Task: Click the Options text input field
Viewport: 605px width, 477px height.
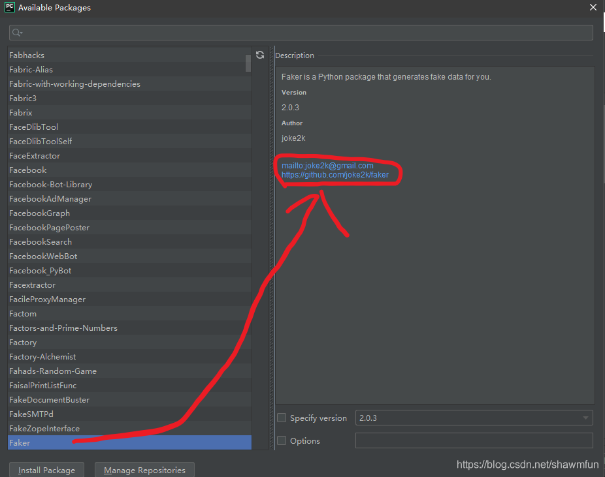Action: (x=474, y=440)
